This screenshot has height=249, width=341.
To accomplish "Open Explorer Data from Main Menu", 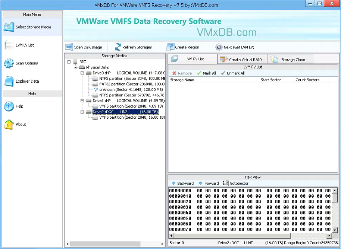I will tap(32, 81).
